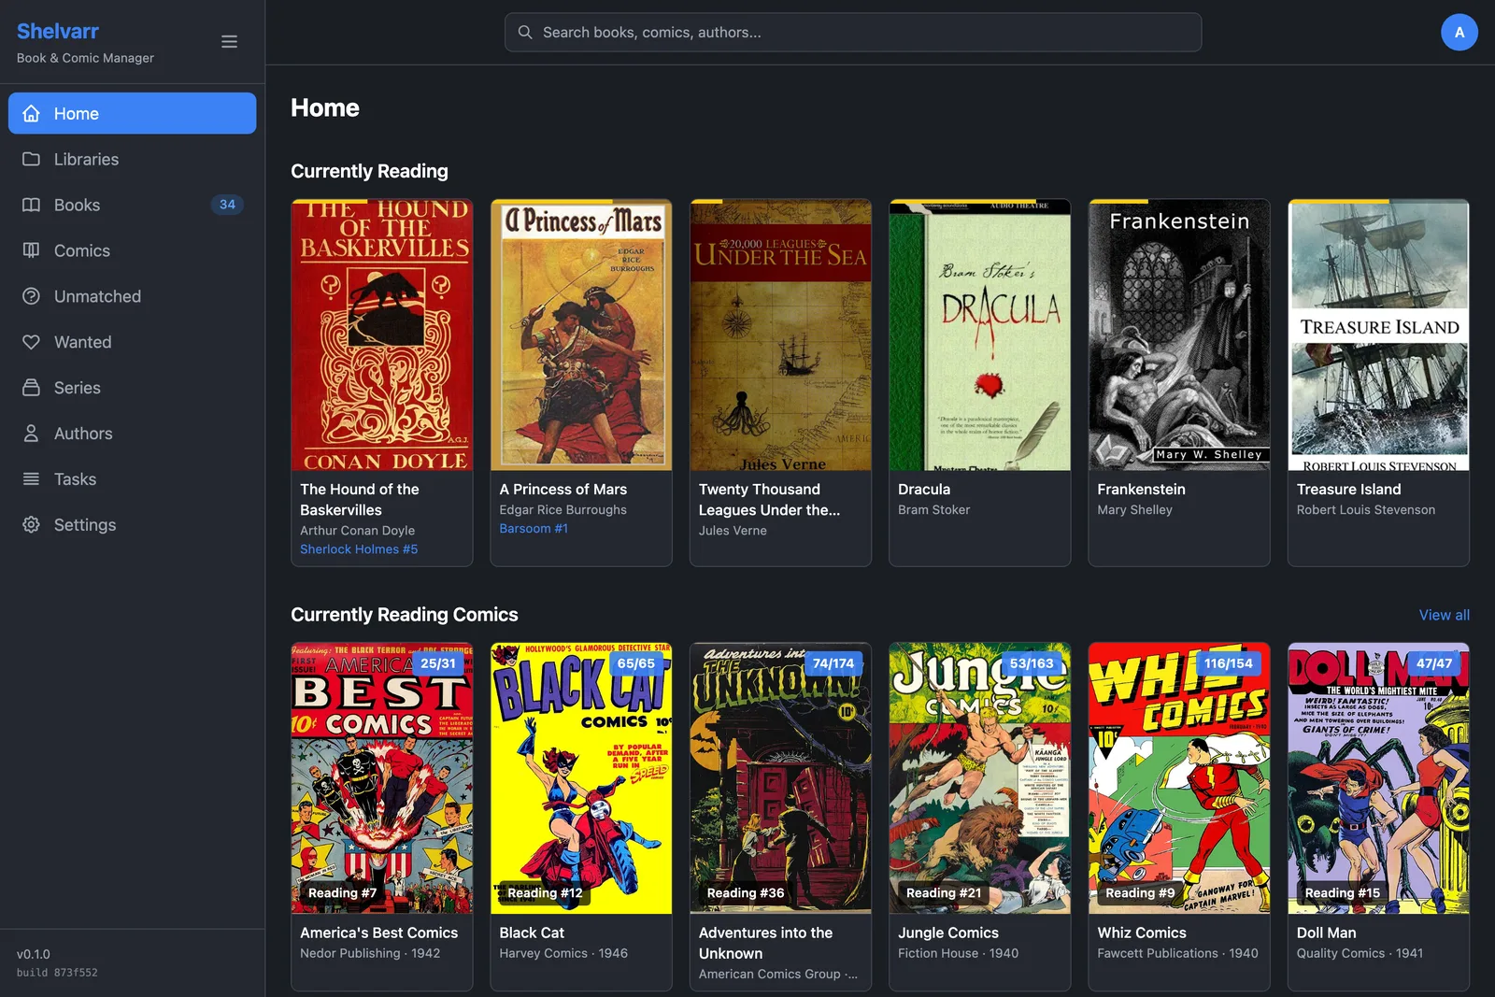1495x997 pixels.
Task: Click the Shelvarr logo title
Action: (58, 31)
